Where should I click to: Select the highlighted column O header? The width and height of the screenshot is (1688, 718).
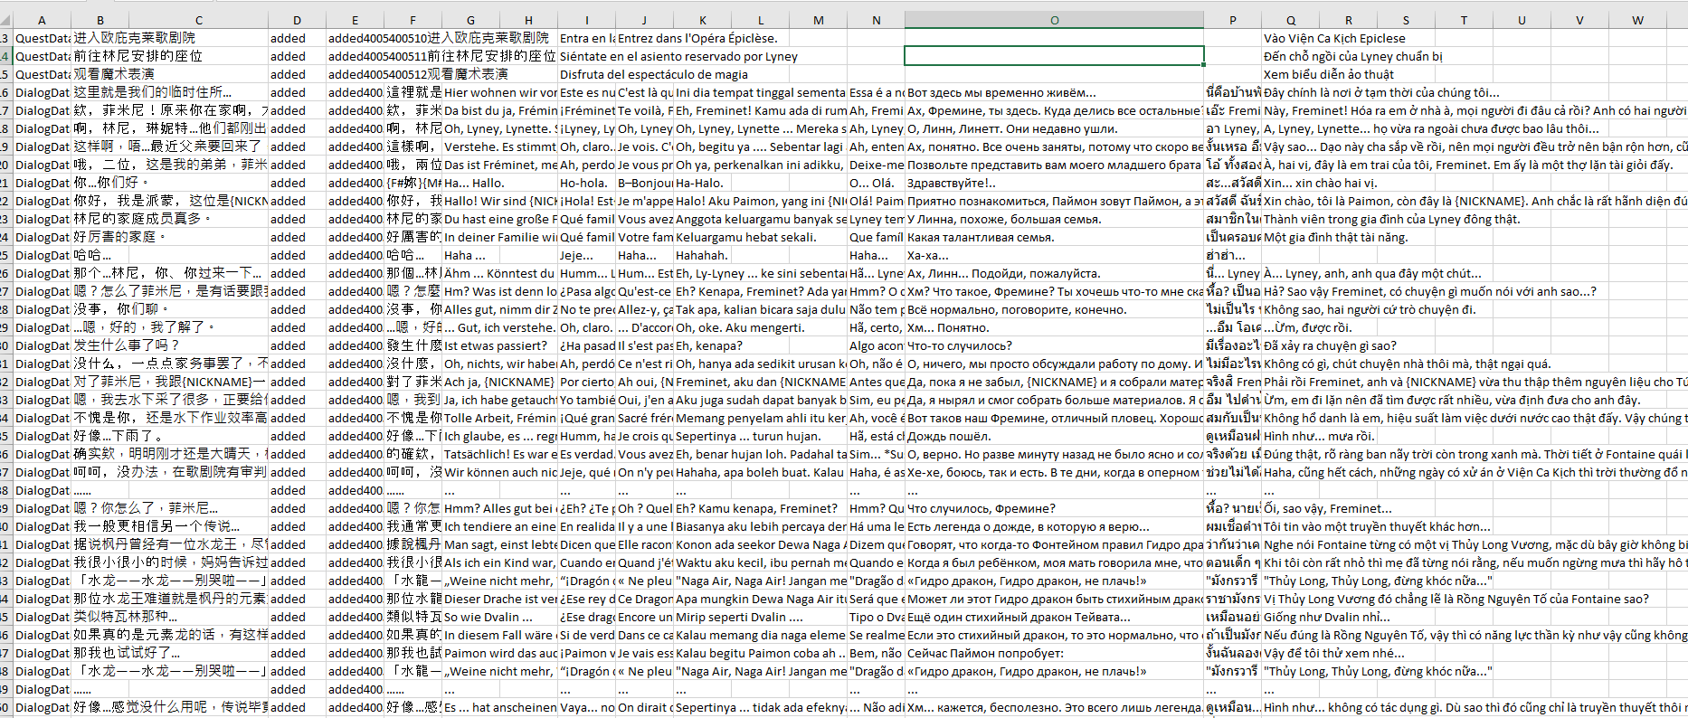pyautogui.click(x=1054, y=20)
